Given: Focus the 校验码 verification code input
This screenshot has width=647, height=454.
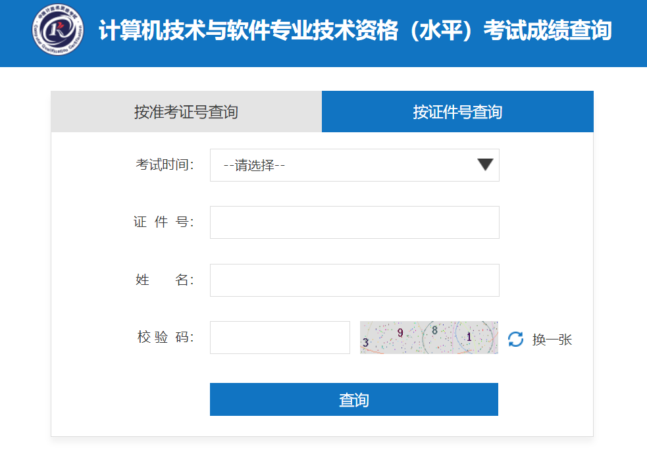Looking at the screenshot, I should (x=280, y=338).
